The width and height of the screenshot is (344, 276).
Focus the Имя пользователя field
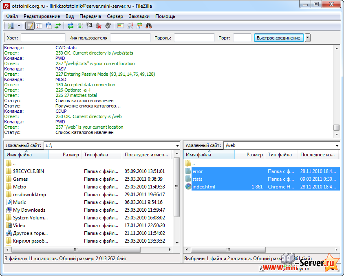coord(130,38)
